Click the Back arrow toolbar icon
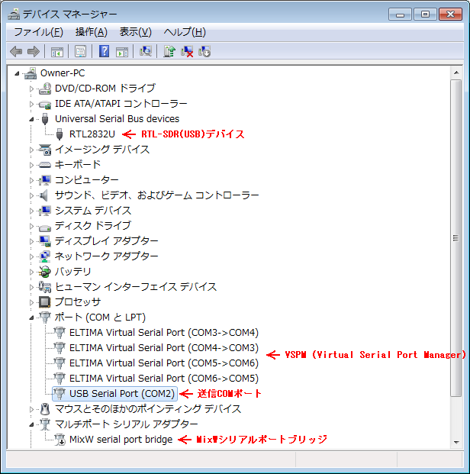Screen dimensions: 470x474 (16, 51)
